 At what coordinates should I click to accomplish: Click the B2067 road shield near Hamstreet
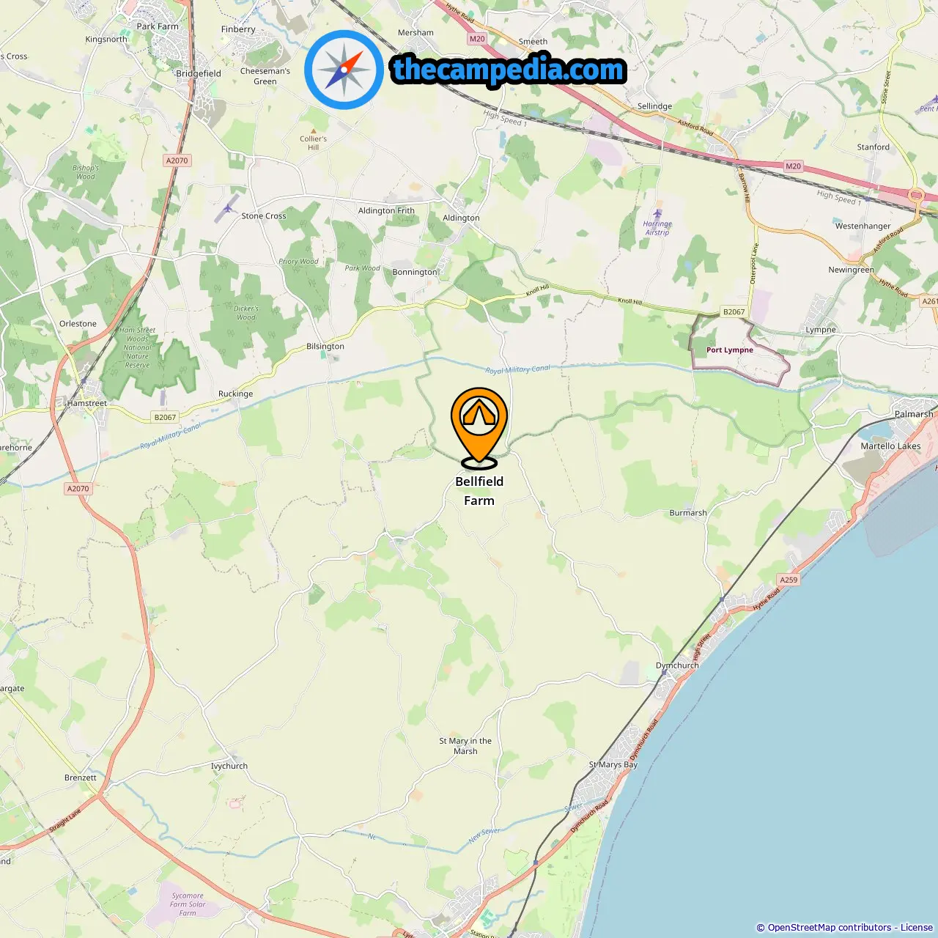165,417
